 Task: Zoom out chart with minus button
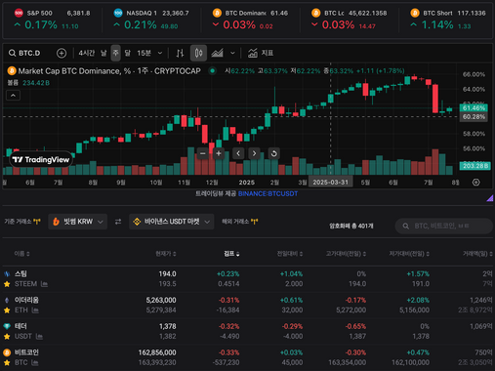point(203,153)
